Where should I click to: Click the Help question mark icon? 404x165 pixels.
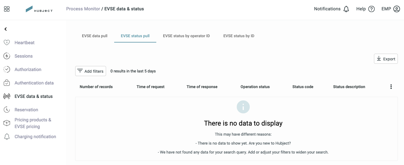(371, 9)
